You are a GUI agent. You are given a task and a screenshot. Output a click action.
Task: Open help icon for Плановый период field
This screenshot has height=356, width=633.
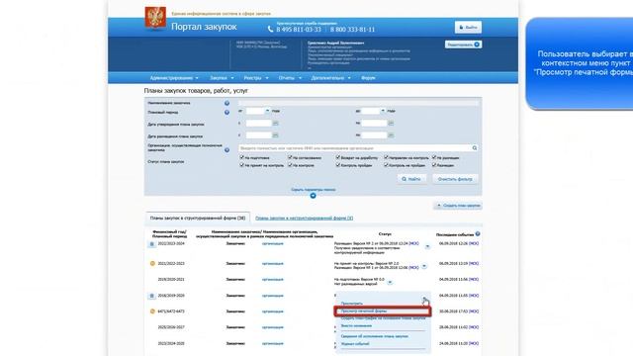coord(226,112)
